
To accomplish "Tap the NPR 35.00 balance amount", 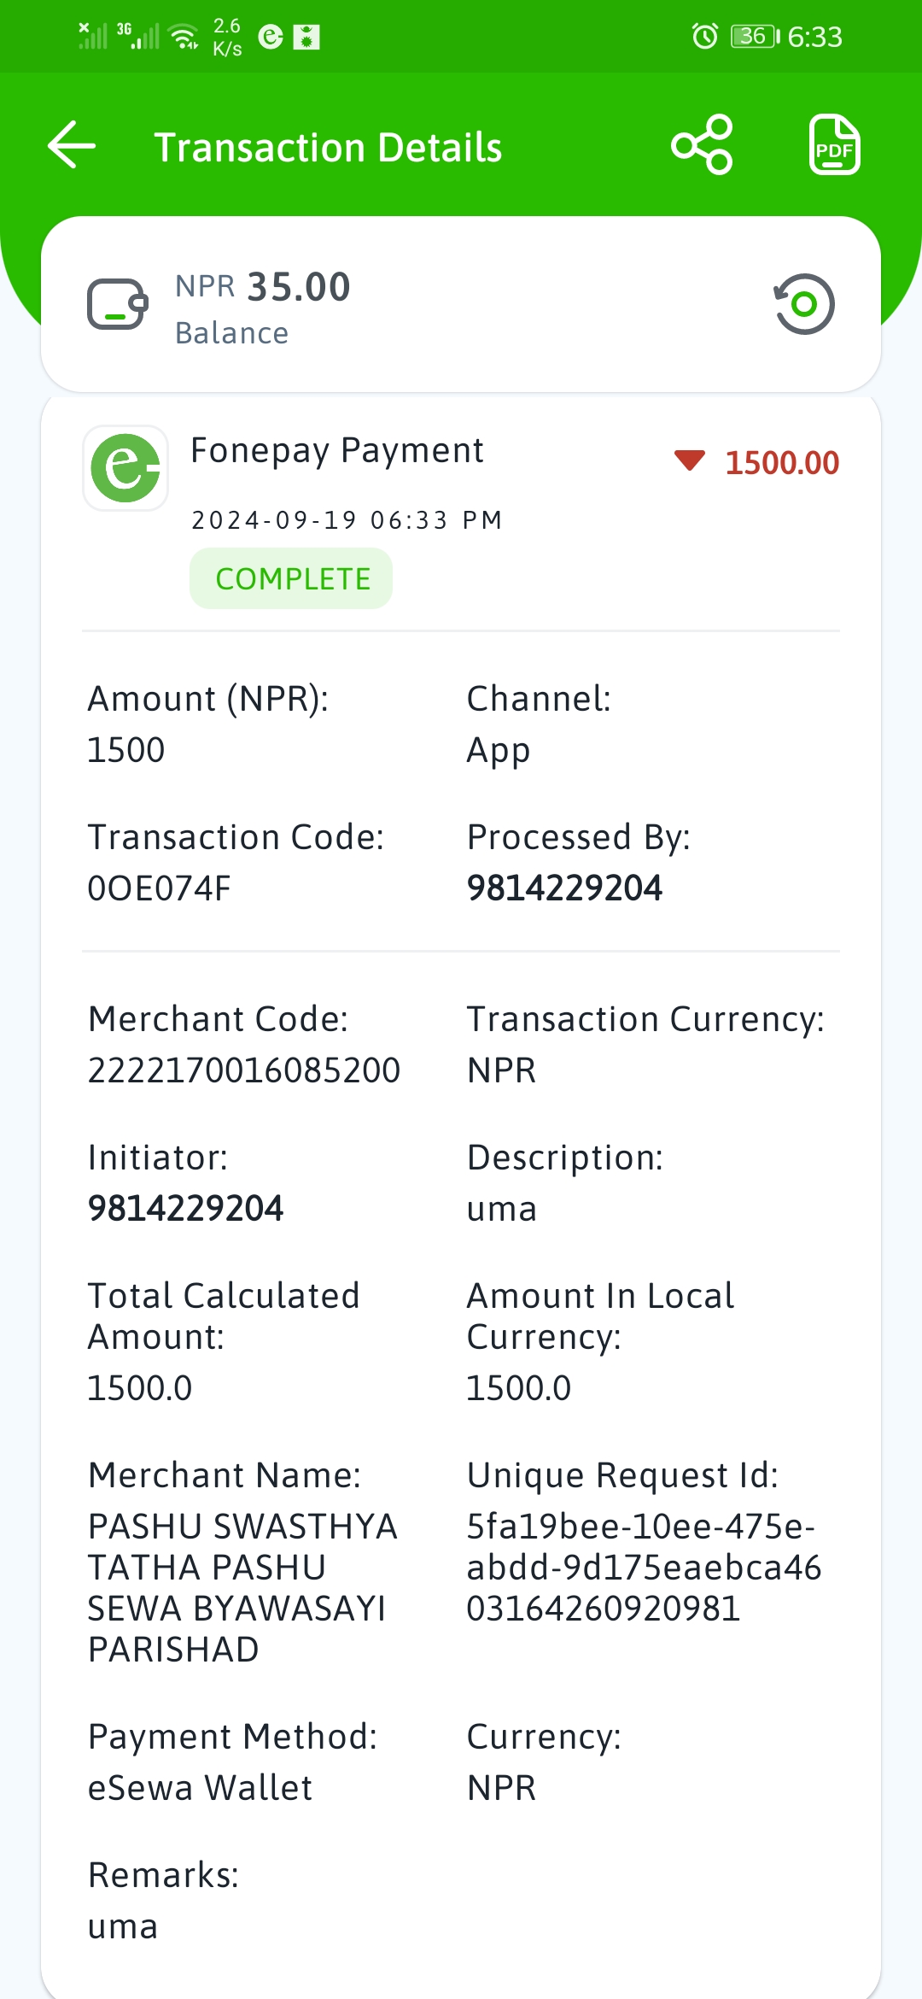I will [263, 287].
